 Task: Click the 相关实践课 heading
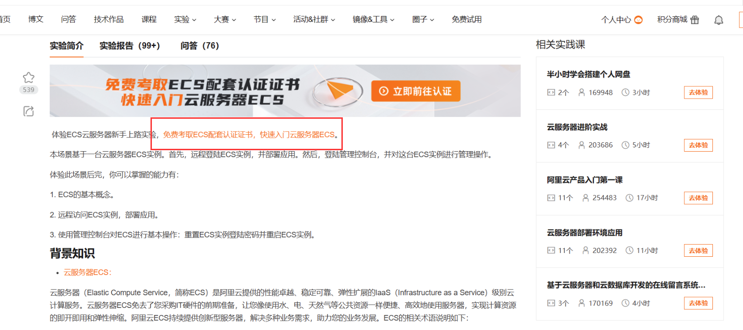click(x=561, y=45)
